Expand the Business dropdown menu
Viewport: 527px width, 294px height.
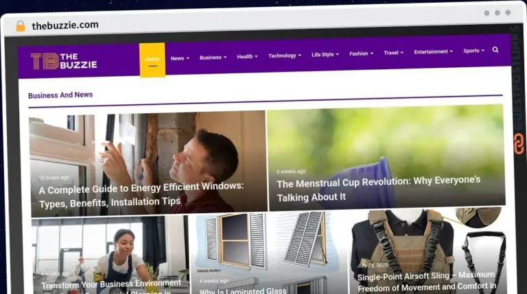[x=213, y=58]
